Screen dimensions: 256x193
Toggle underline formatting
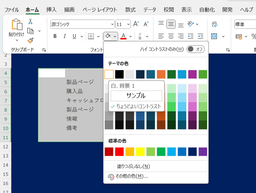click(x=74, y=36)
